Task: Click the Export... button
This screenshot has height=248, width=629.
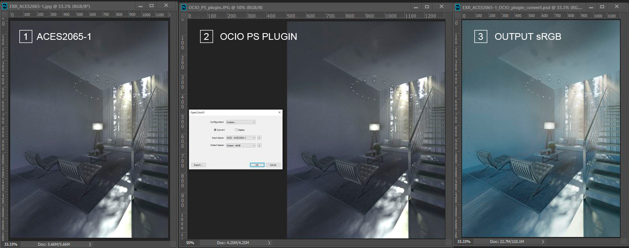Action: (198, 165)
